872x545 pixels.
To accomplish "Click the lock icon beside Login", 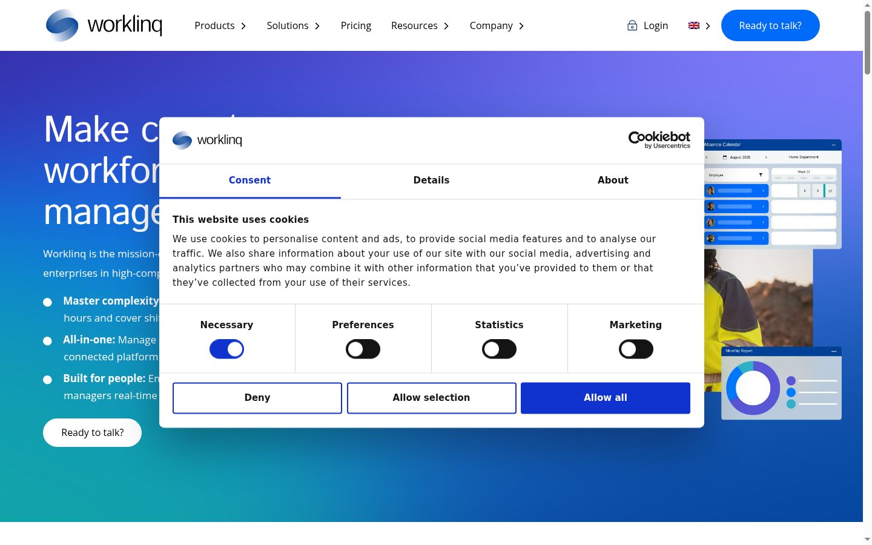I will [x=632, y=25].
